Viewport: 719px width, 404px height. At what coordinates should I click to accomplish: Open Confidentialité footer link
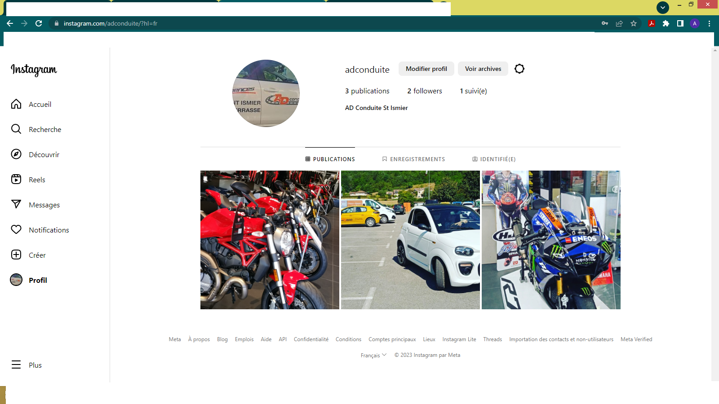click(x=311, y=339)
